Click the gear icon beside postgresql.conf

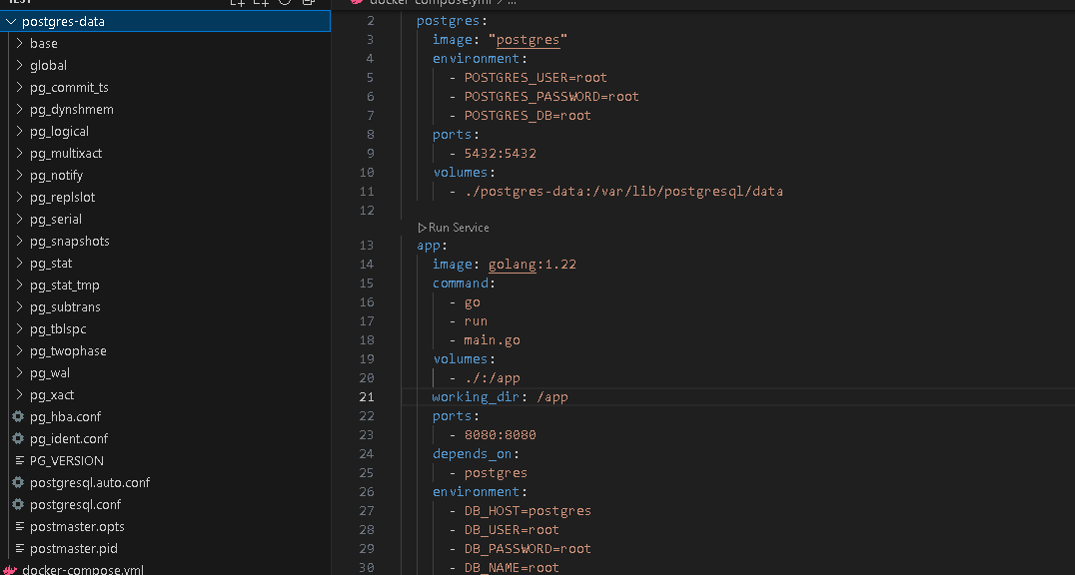click(x=19, y=504)
